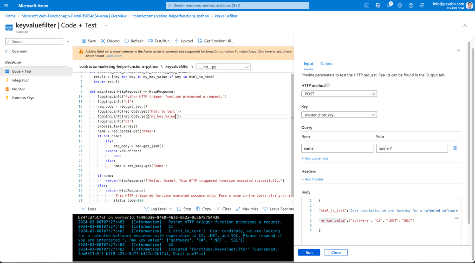
Task: Click the Add parameter link
Action: pyautogui.click(x=315, y=158)
